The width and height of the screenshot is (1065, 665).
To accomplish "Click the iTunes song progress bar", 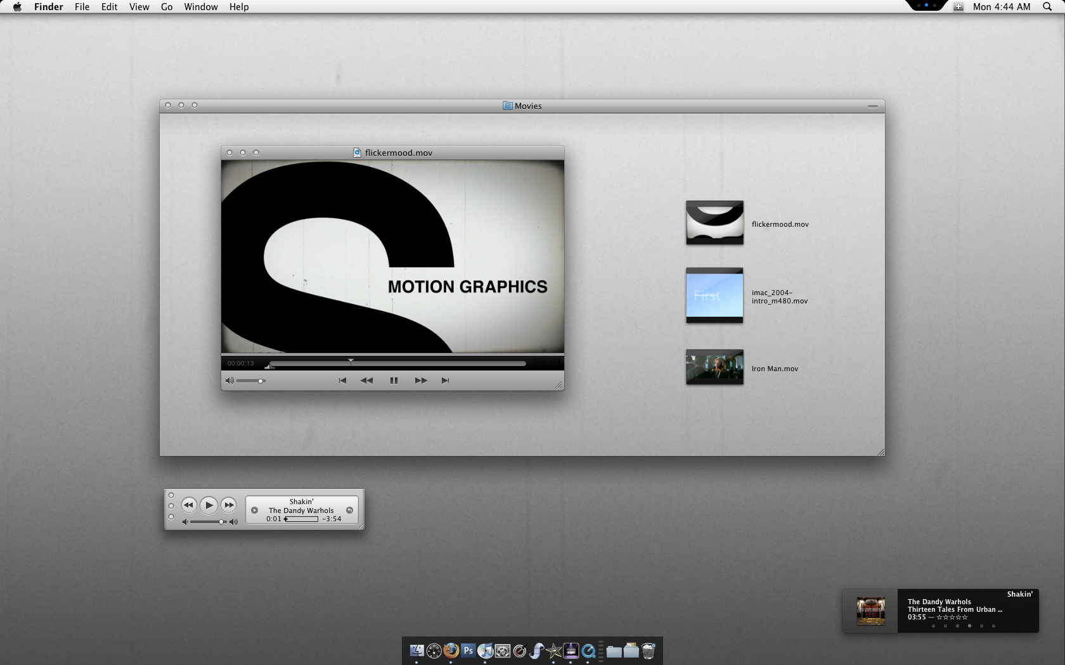I will pyautogui.click(x=301, y=519).
